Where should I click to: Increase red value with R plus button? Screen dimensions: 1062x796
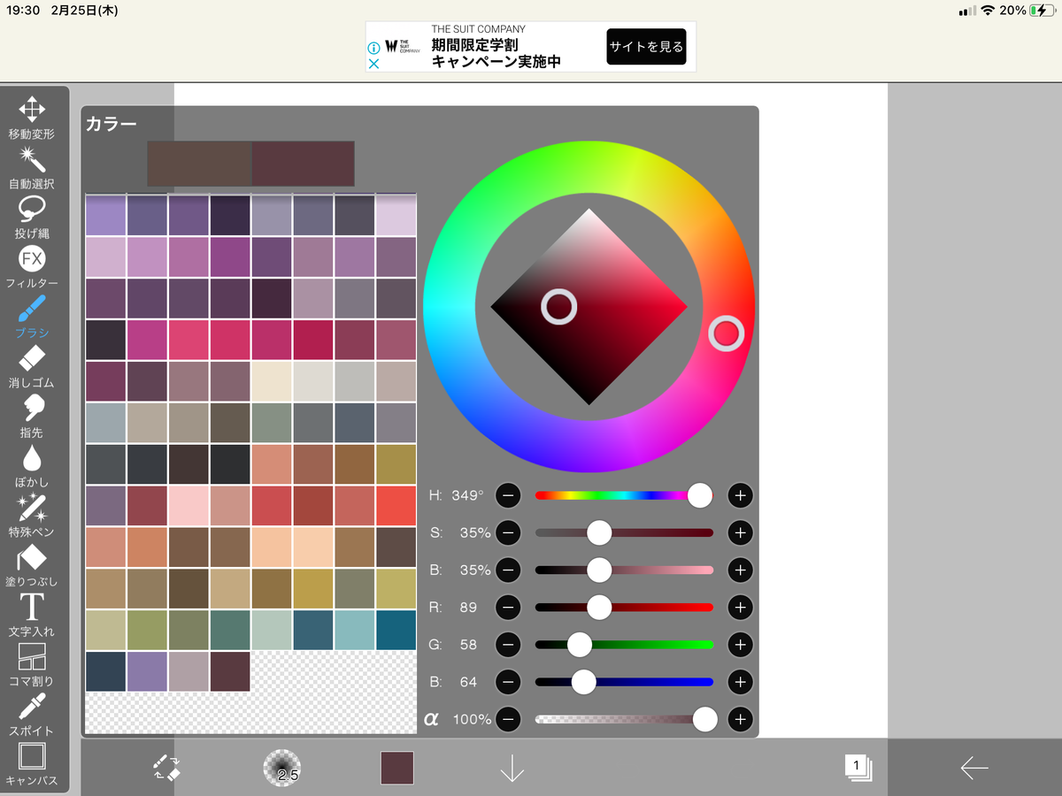click(x=740, y=608)
